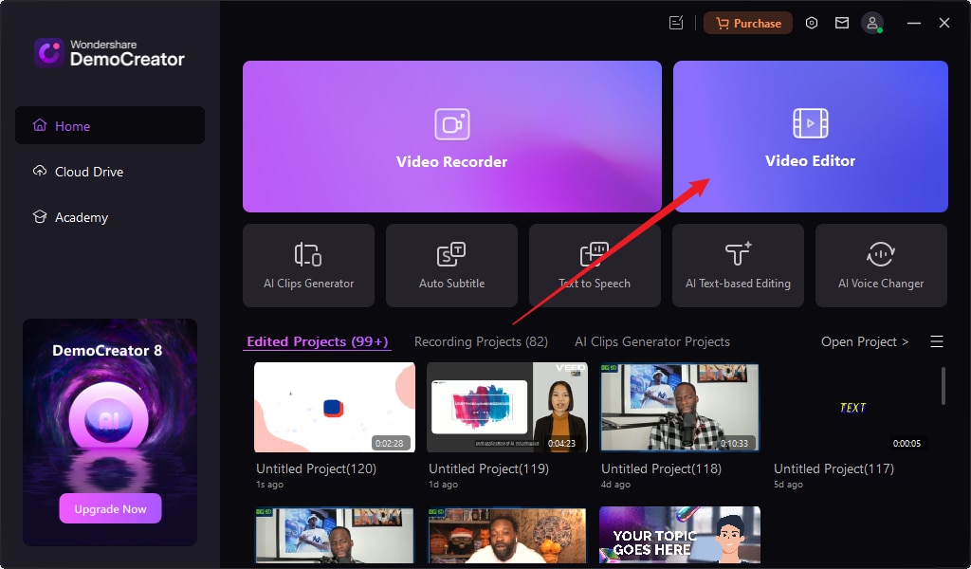Click the Untitled Project(120) title
The height and width of the screenshot is (569, 971).
coord(317,468)
